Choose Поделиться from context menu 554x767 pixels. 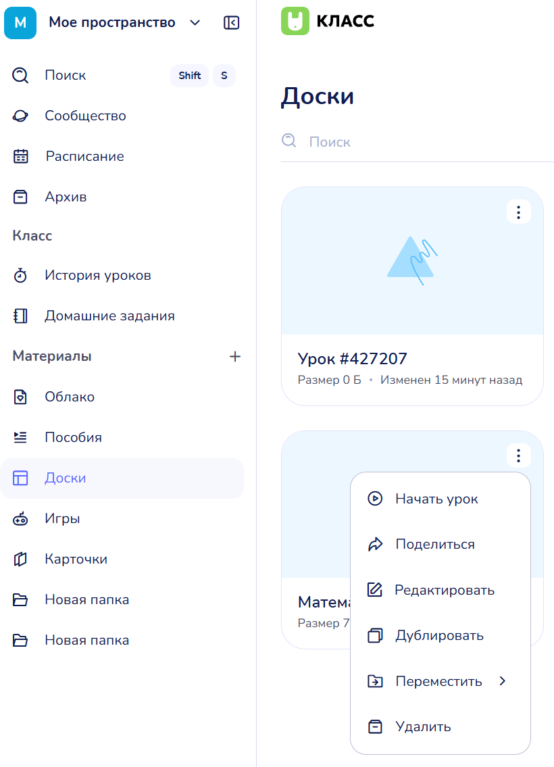(x=440, y=544)
